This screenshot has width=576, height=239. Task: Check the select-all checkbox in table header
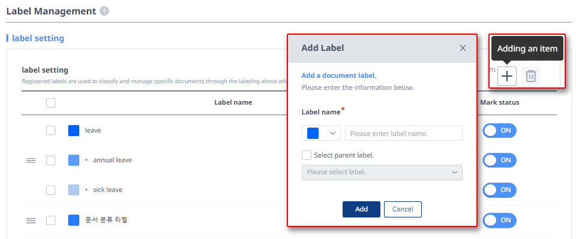tap(50, 102)
